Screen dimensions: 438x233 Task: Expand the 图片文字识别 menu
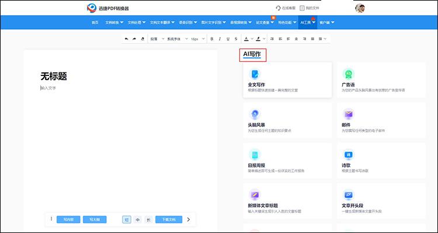(214, 22)
